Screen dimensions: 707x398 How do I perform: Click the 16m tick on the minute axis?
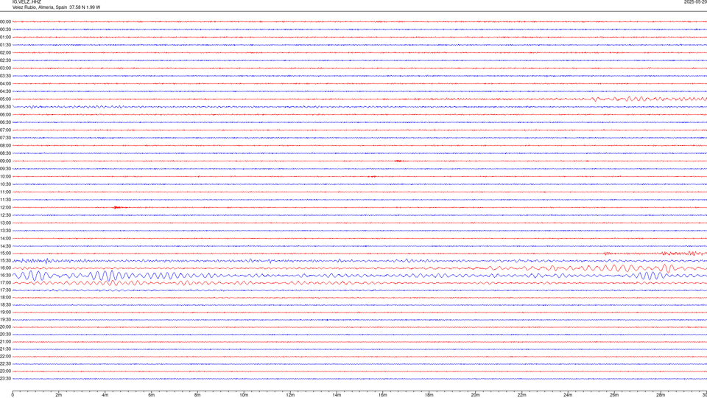point(383,395)
